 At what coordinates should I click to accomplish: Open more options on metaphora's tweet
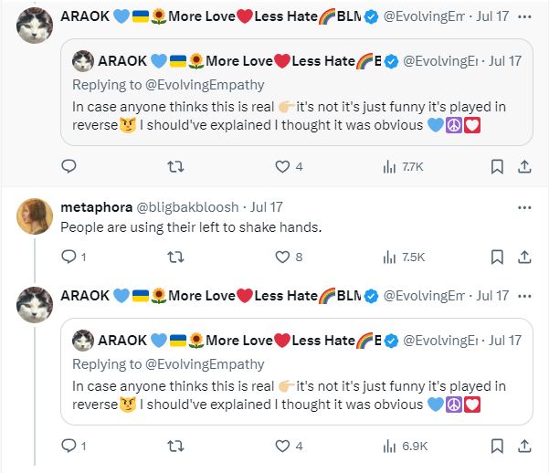(x=524, y=207)
